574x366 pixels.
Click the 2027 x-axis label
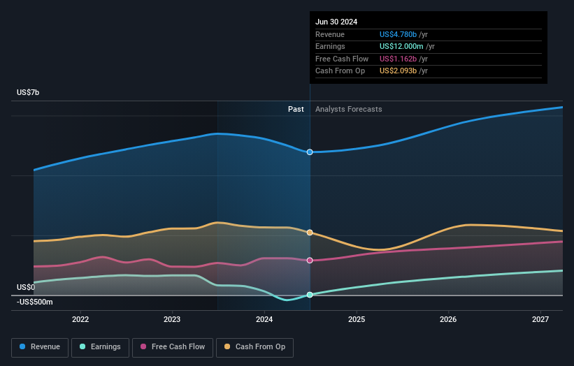coord(540,319)
